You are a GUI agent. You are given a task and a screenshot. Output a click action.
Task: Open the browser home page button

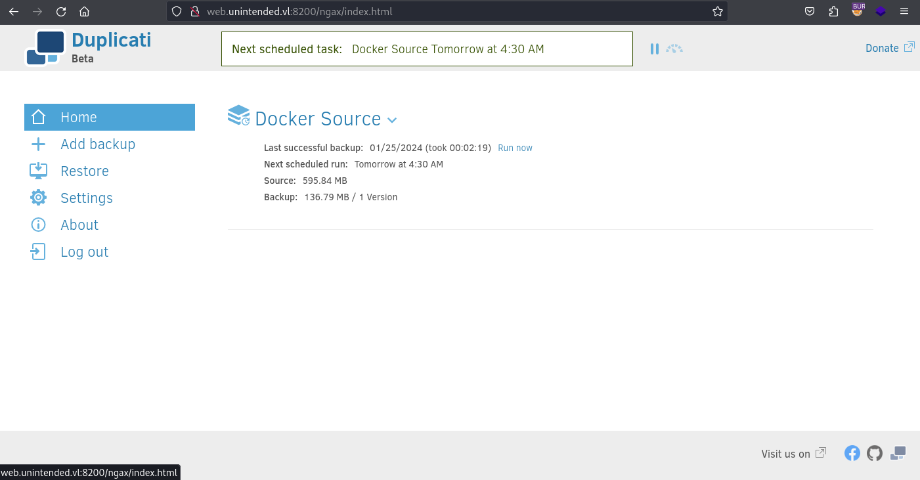[84, 11]
